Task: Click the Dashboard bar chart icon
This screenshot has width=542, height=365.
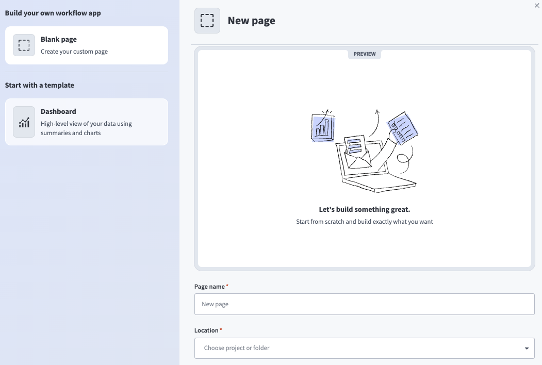Action: pos(24,122)
